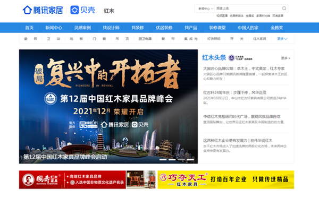Open 更多 next to 红木头条
Viewport: 319px width, 198px height.
point(286,58)
